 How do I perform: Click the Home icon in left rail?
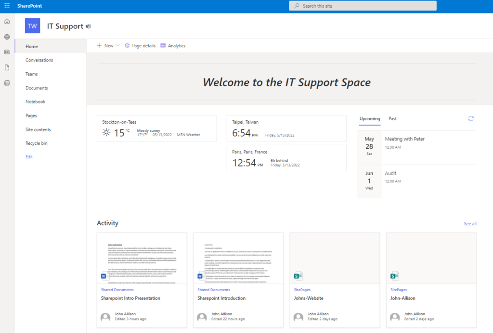tap(7, 22)
